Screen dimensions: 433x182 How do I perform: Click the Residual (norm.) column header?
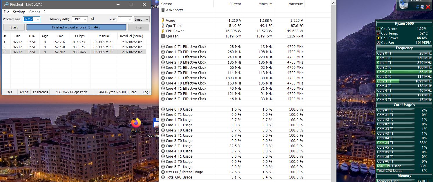tap(131, 36)
